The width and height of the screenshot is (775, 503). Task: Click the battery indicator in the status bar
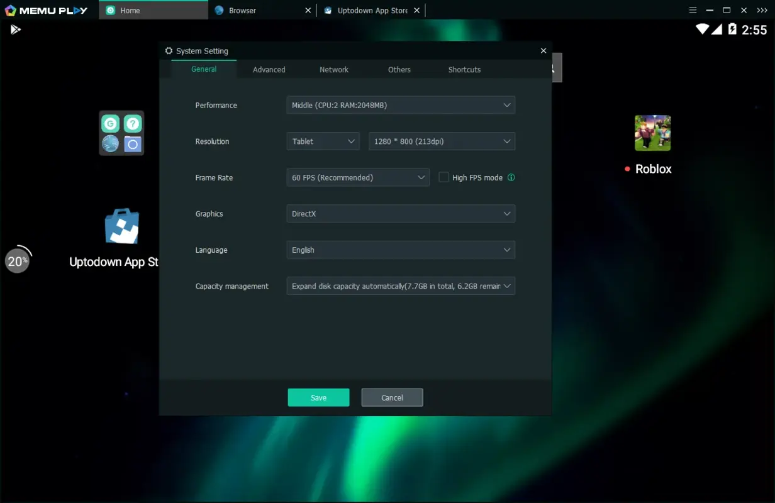pyautogui.click(x=731, y=29)
